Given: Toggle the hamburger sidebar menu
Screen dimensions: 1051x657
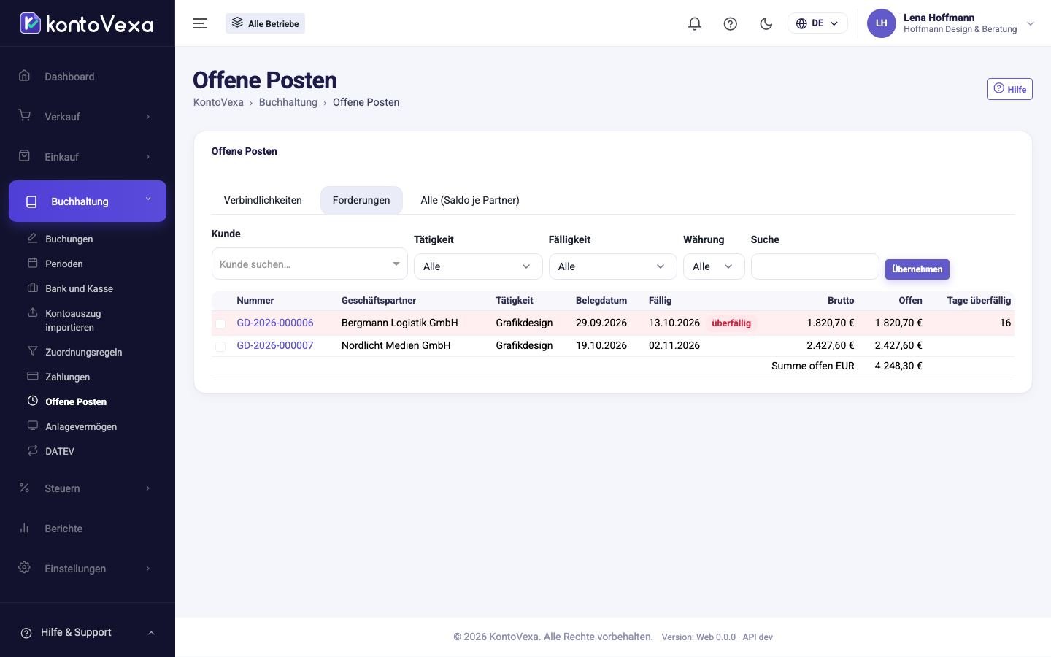Looking at the screenshot, I should click(200, 23).
